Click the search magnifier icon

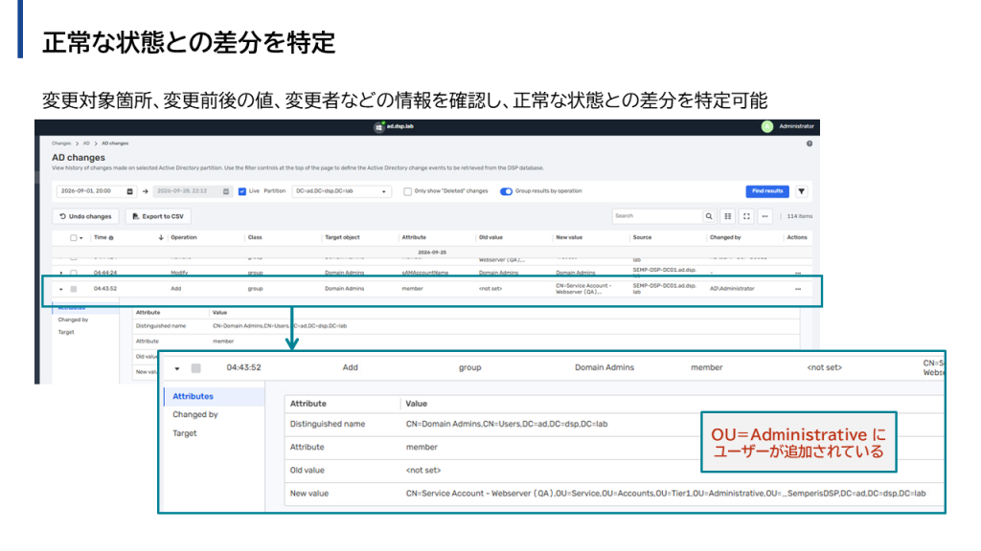(709, 216)
